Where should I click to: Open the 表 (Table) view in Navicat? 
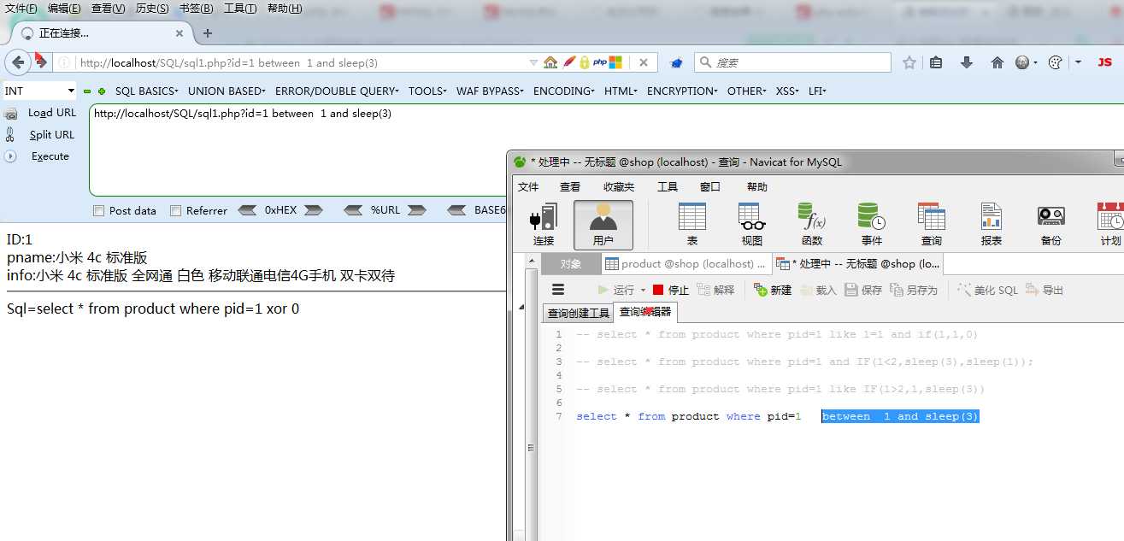coord(692,225)
